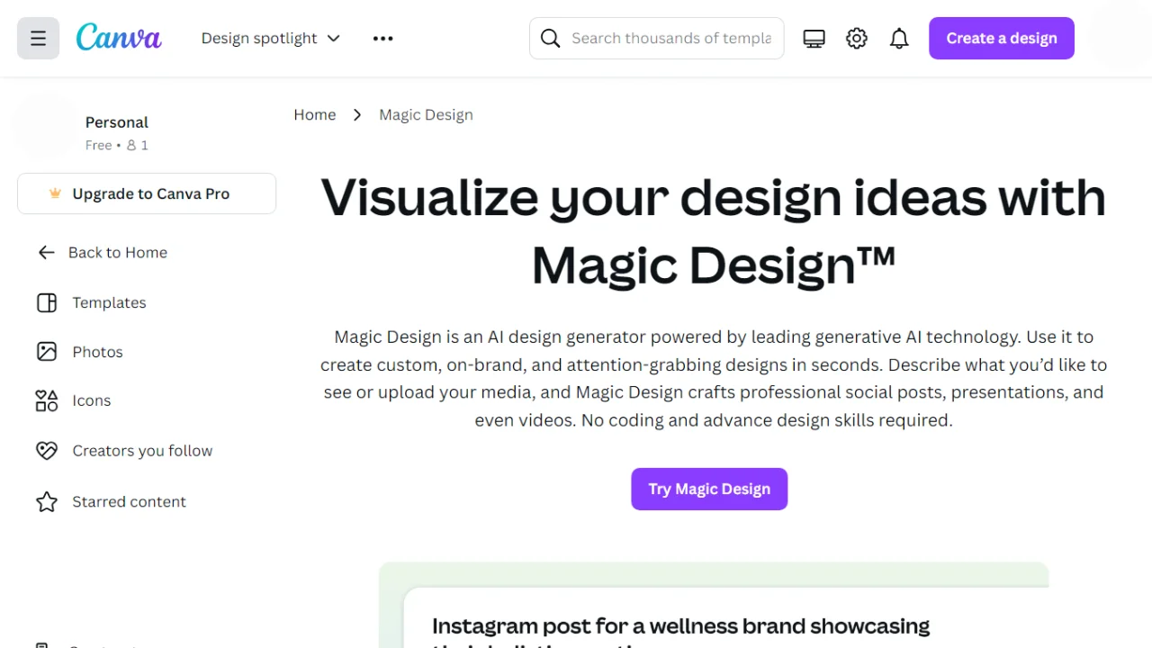Navigate to Home via the breadcrumb
The height and width of the screenshot is (648, 1152).
314,114
